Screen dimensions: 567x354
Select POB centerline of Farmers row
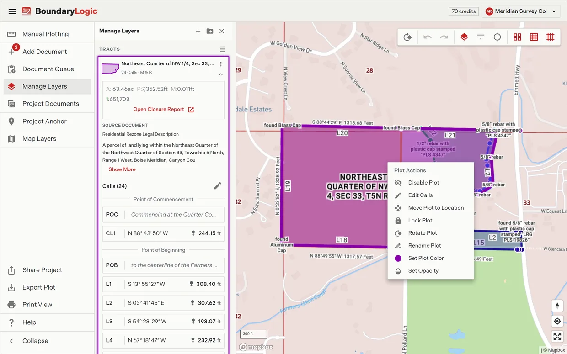coord(163,265)
